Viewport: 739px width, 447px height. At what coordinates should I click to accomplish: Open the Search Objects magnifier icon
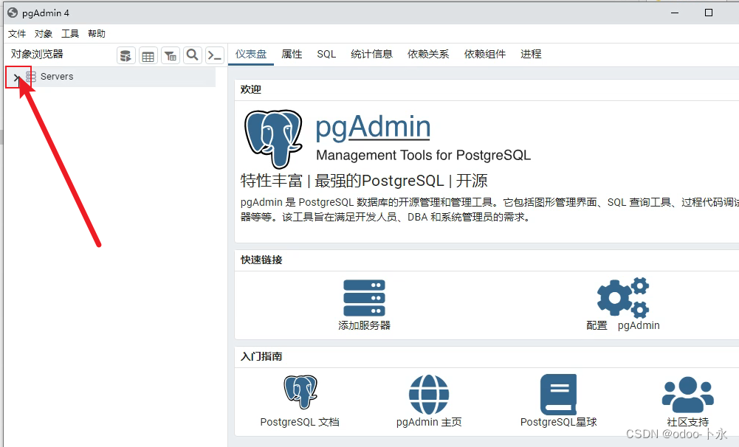[192, 55]
